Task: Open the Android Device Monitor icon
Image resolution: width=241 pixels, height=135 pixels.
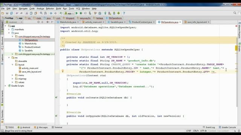Action: [119, 13]
